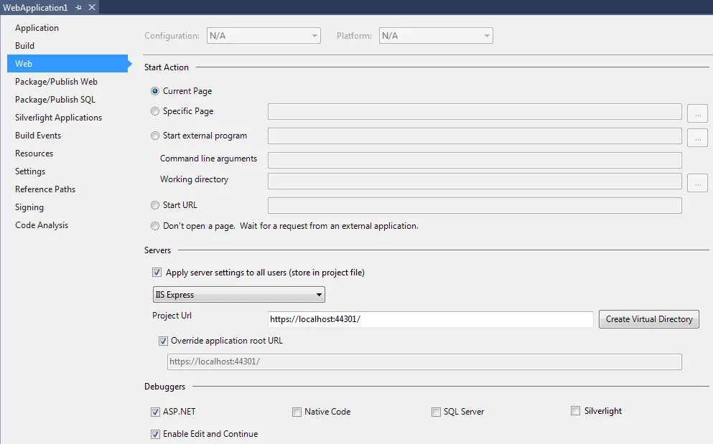Viewport: 713px width, 444px height.
Task: Click the Specific Page text field
Action: click(475, 112)
